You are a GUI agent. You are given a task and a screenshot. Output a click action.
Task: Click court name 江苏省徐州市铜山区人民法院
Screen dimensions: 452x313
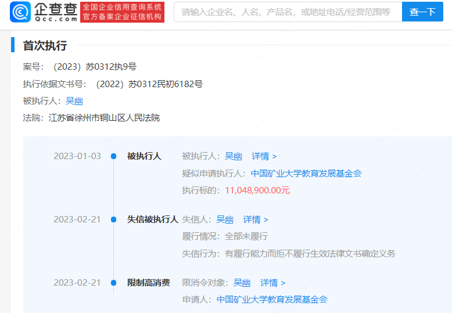point(104,118)
